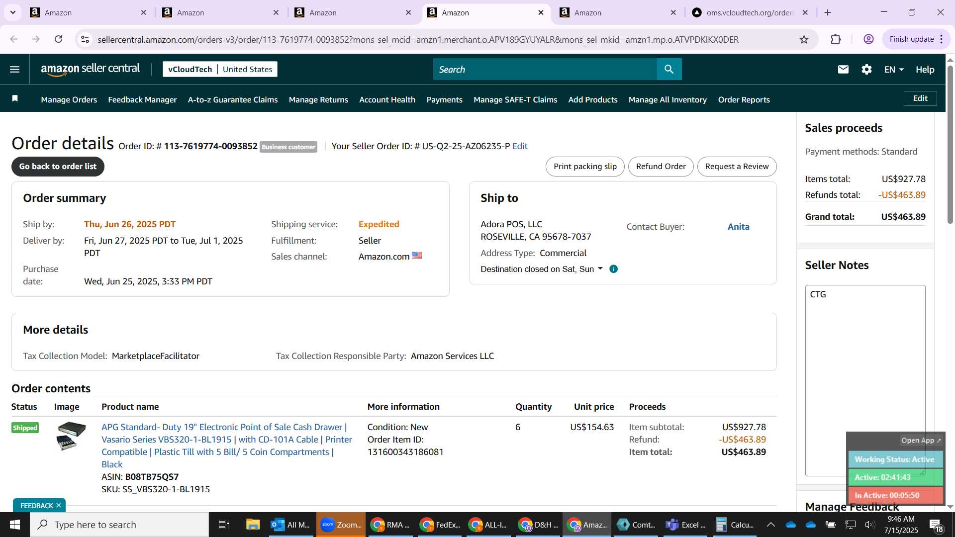Image resolution: width=955 pixels, height=537 pixels.
Task: Close the FEEDBACK widget with X
Action: (x=59, y=505)
